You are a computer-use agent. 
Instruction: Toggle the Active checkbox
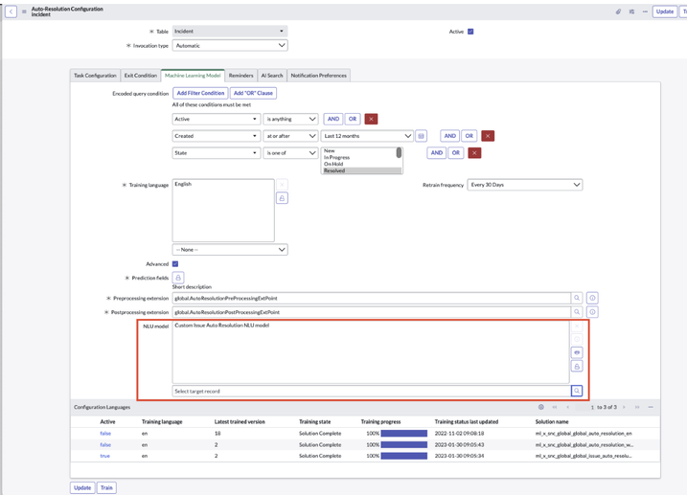point(470,32)
